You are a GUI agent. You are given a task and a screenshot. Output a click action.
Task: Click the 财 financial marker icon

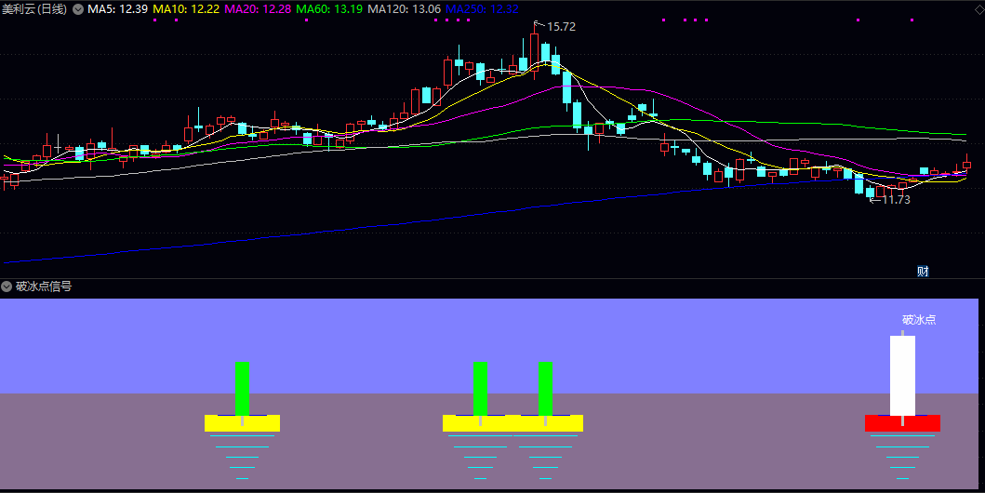[x=923, y=272]
